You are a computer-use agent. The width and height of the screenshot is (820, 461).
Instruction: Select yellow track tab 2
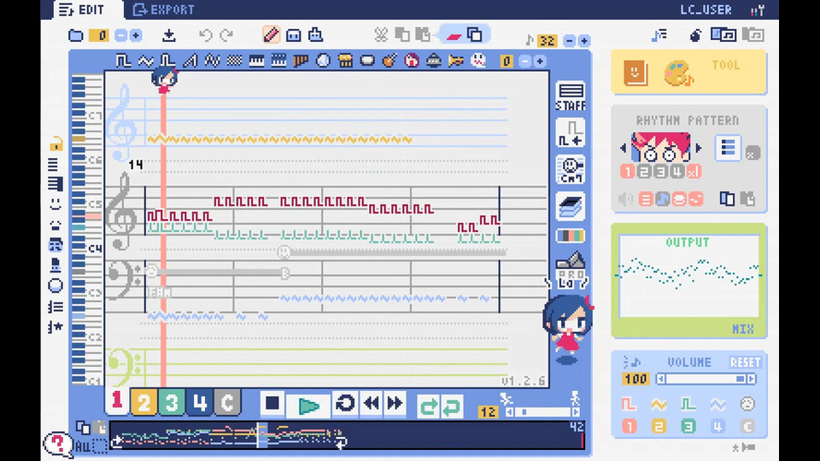[x=143, y=402]
